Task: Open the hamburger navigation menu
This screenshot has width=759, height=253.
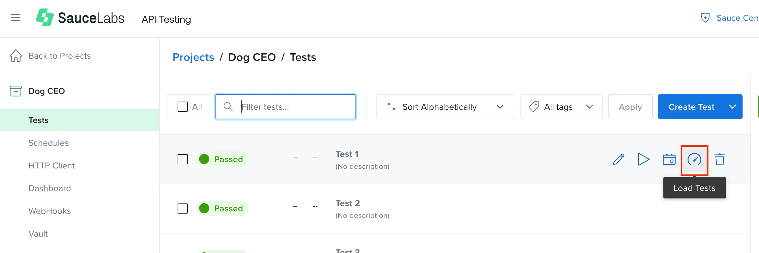Action: point(15,17)
